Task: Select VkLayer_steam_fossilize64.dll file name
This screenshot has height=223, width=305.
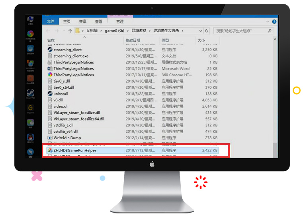Action: (x=79, y=119)
